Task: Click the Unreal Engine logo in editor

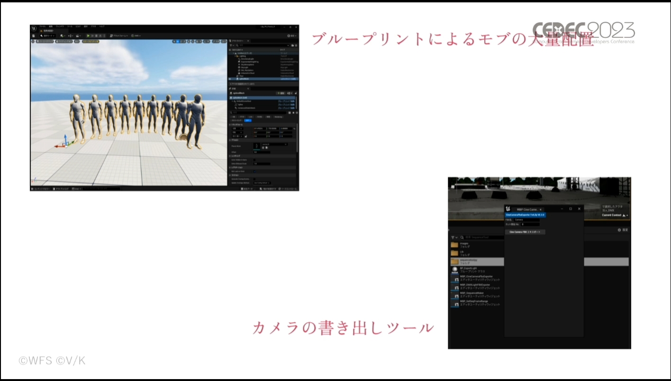Action: pyautogui.click(x=34, y=28)
